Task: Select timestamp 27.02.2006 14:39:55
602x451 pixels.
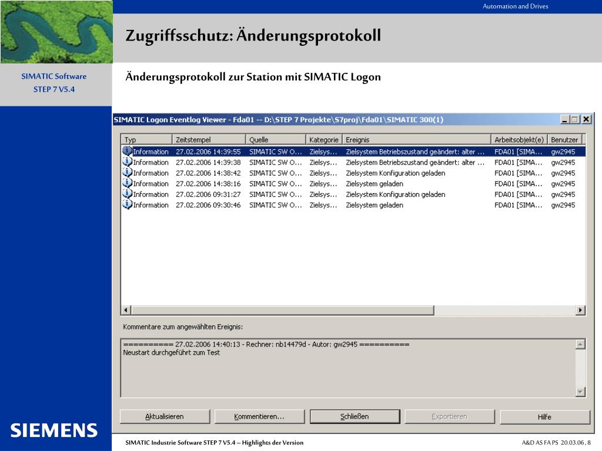Action: point(208,152)
